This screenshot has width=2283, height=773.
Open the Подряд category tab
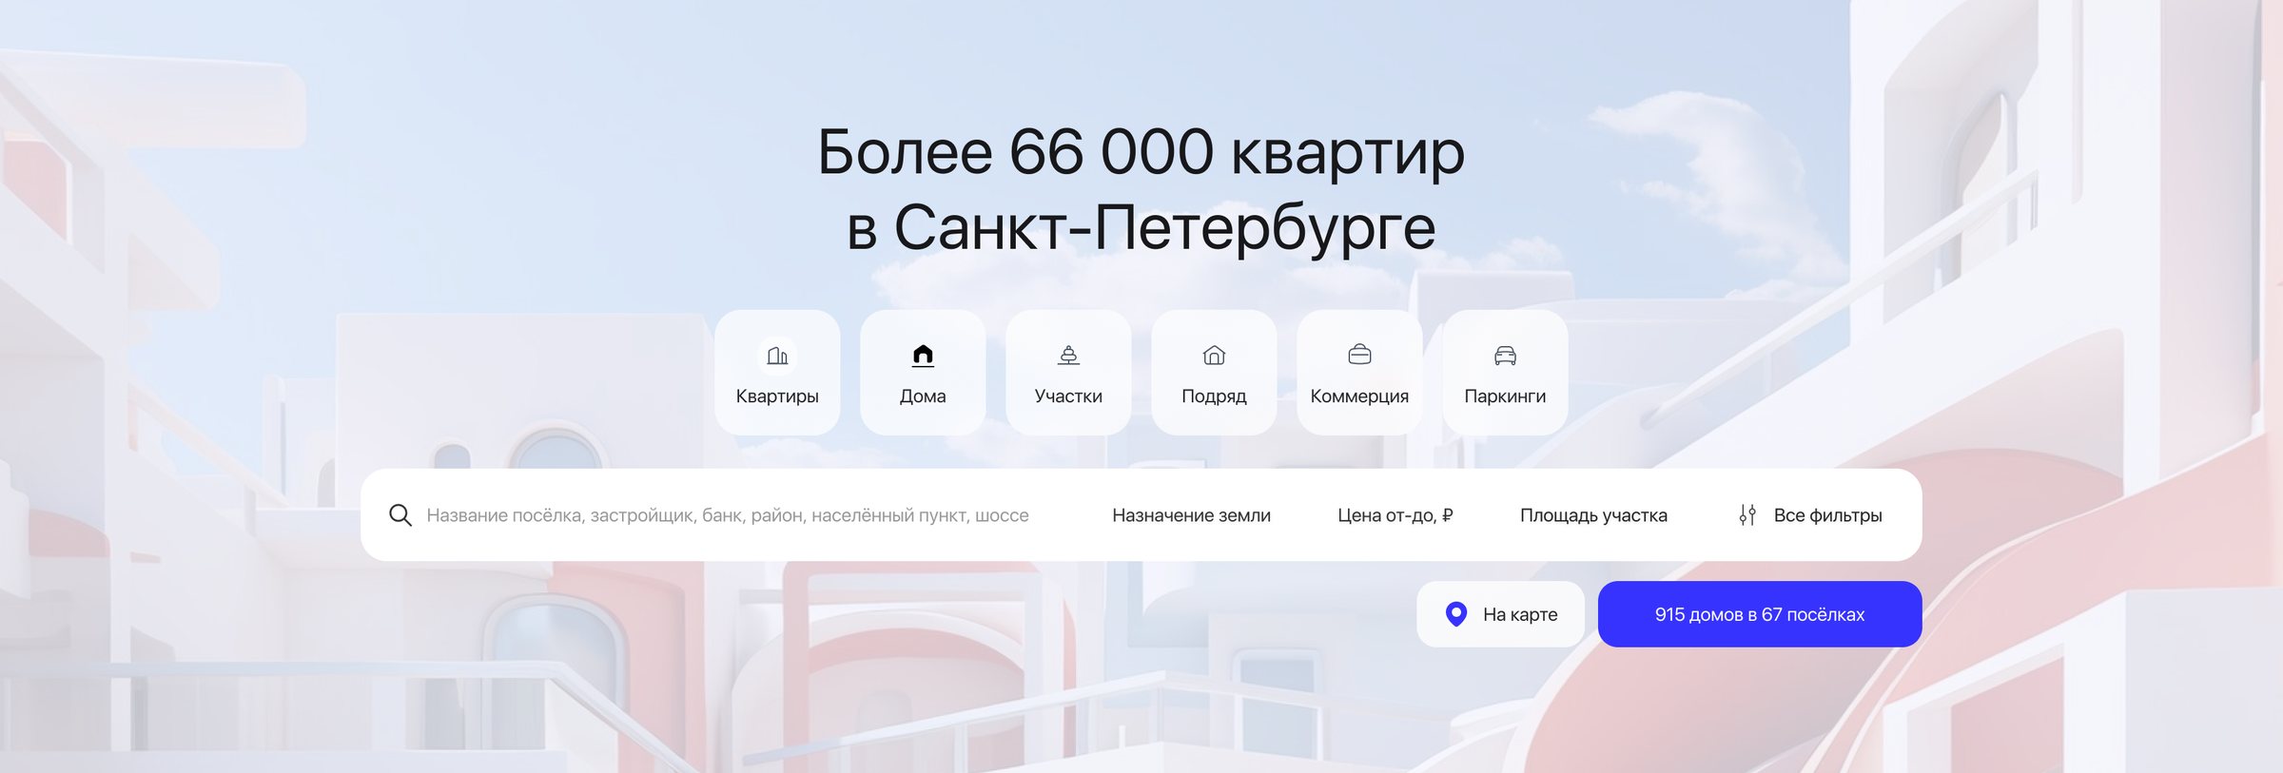click(1214, 373)
